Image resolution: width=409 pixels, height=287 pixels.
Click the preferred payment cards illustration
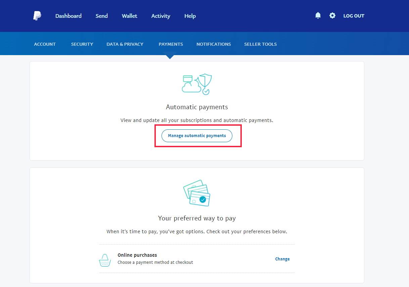[x=197, y=193]
